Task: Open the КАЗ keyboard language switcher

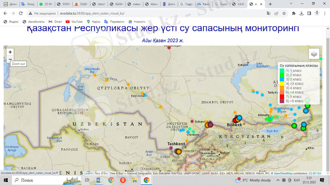Action: tap(296, 180)
